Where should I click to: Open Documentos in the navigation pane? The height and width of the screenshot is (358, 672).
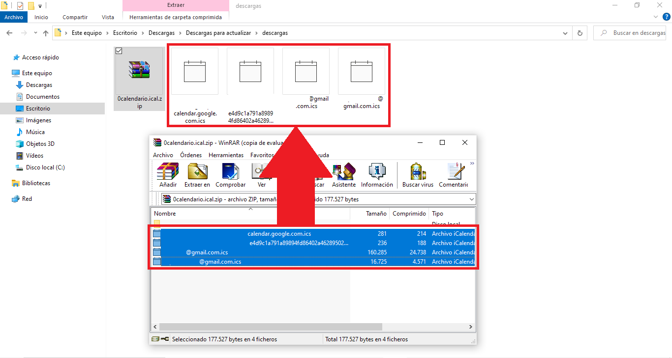coord(42,97)
